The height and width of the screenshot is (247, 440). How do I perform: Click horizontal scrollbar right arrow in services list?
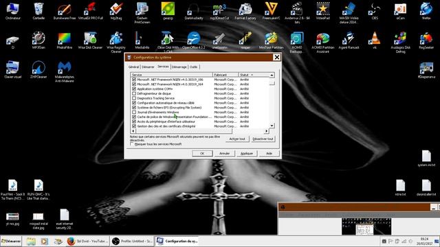266,131
